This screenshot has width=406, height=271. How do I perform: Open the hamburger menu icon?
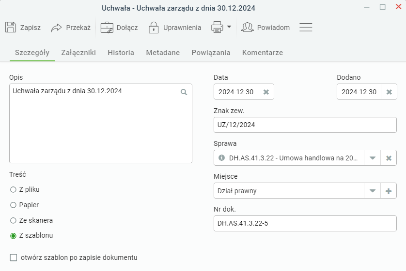[306, 27]
